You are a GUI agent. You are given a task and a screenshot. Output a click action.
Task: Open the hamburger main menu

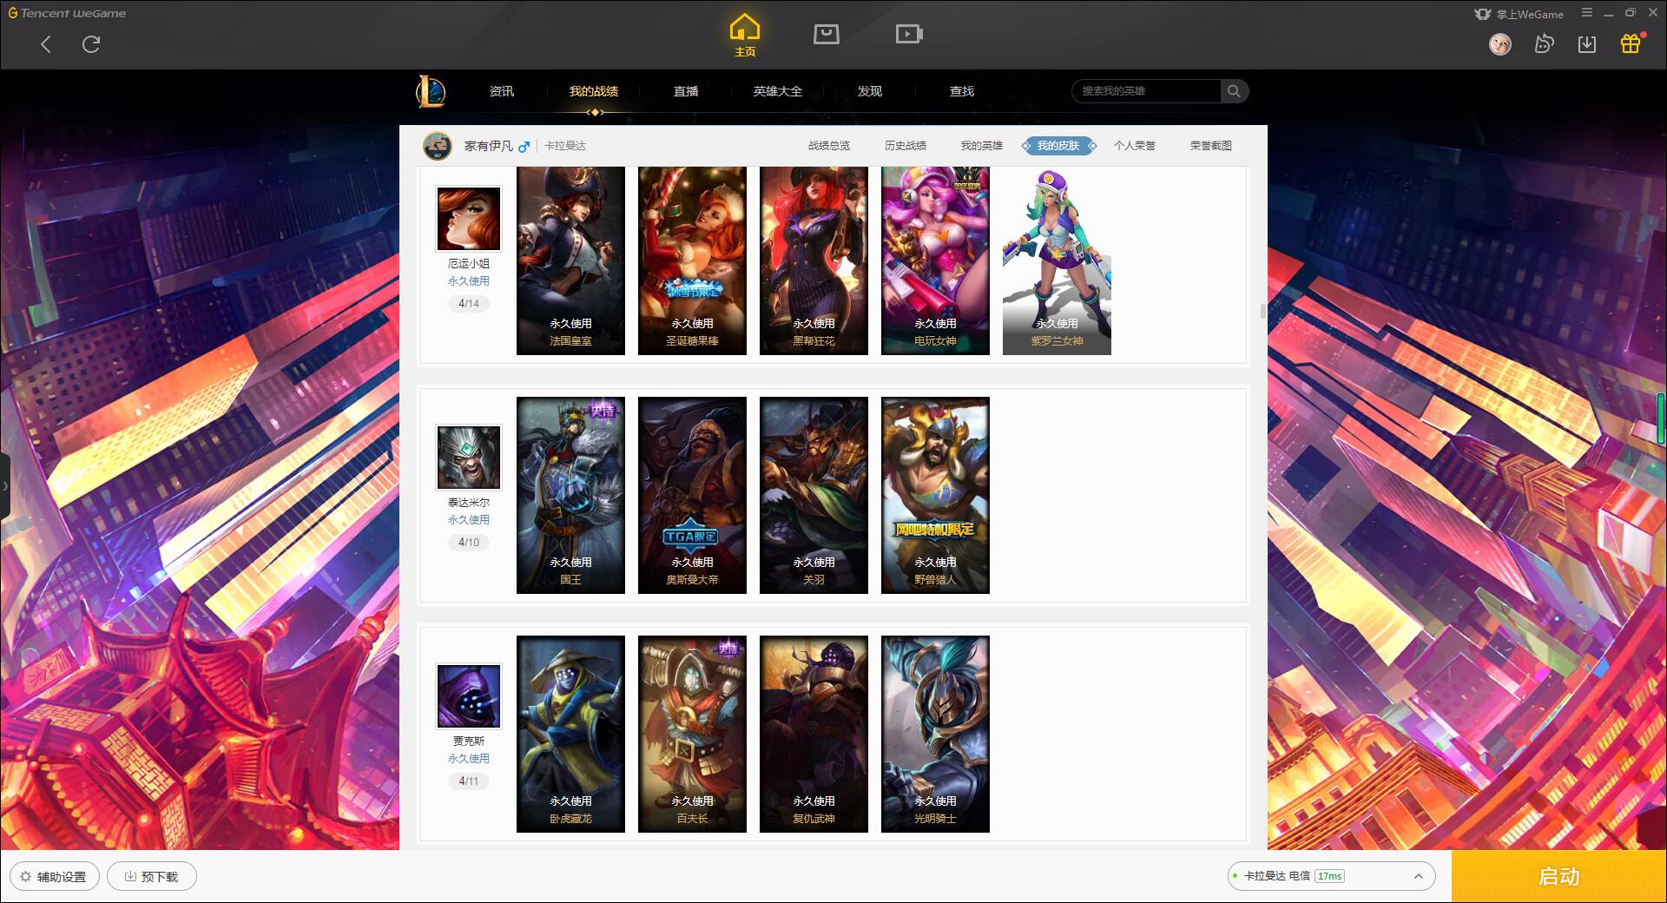[x=1587, y=13]
